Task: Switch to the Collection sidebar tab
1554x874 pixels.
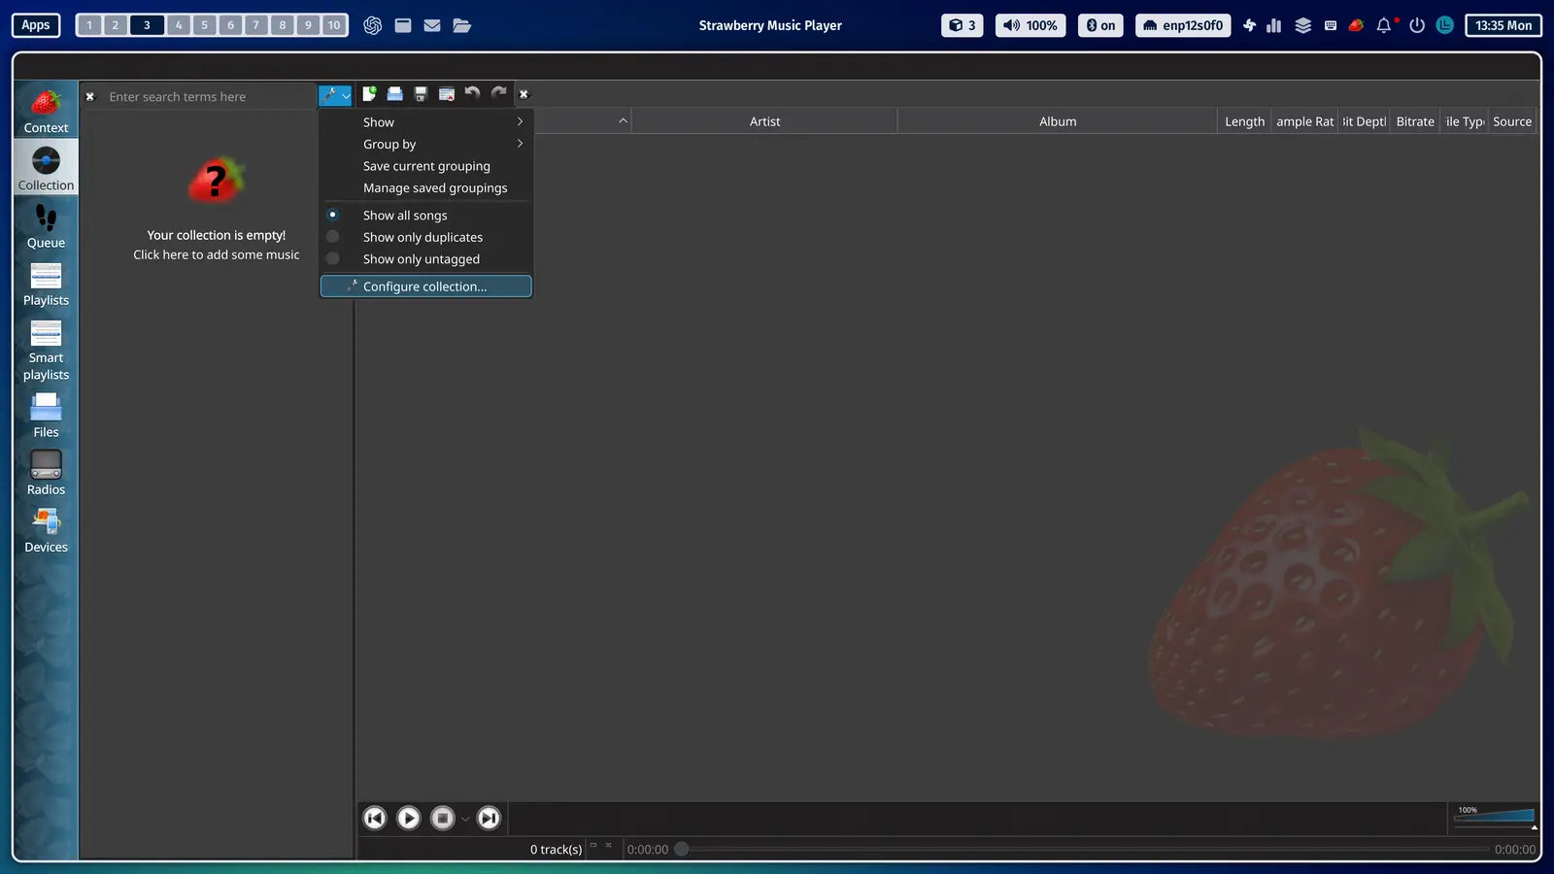Action: click(x=46, y=167)
